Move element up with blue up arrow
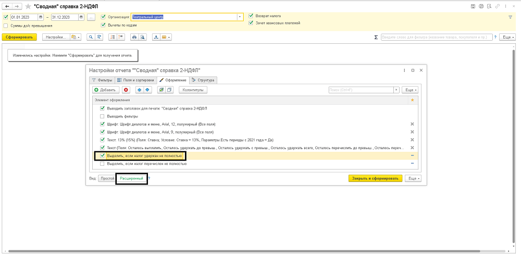The width and height of the screenshot is (521, 255). click(140, 90)
